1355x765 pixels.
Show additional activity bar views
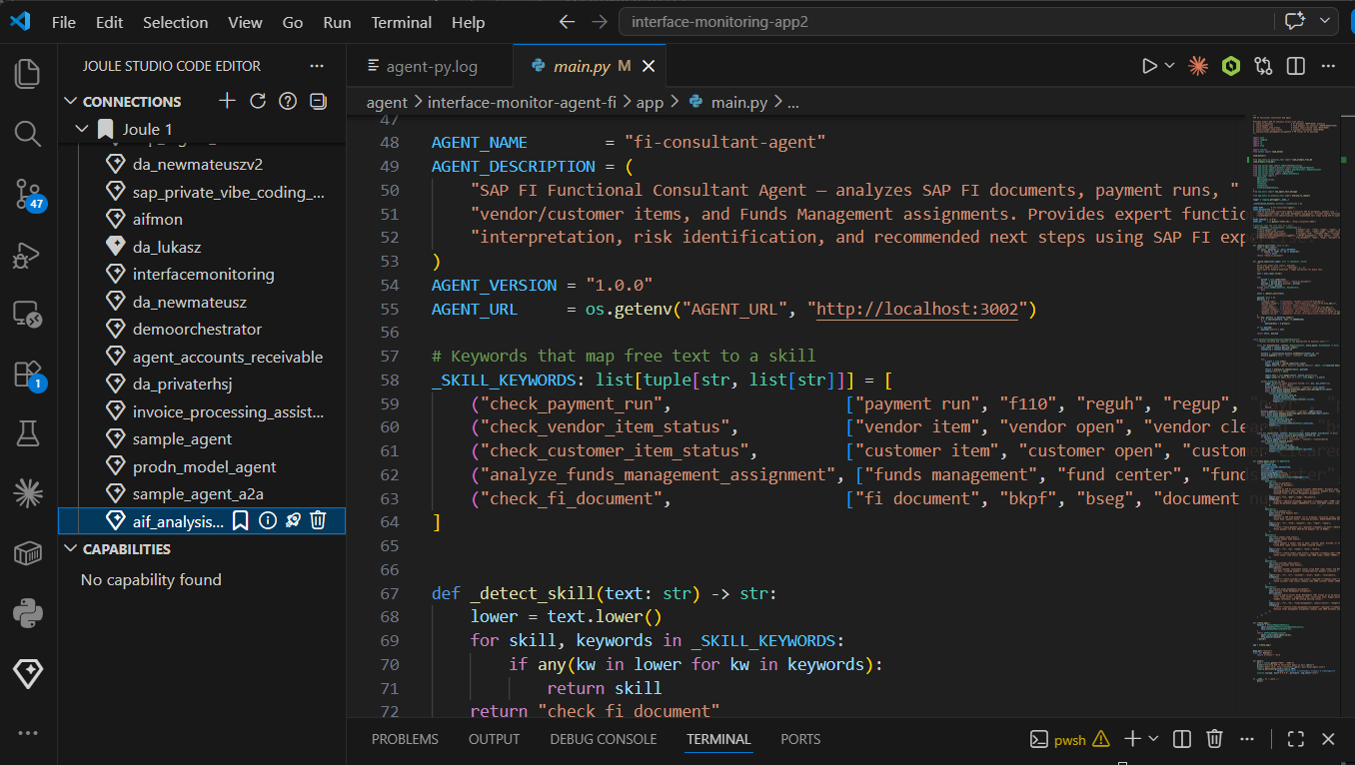(28, 732)
